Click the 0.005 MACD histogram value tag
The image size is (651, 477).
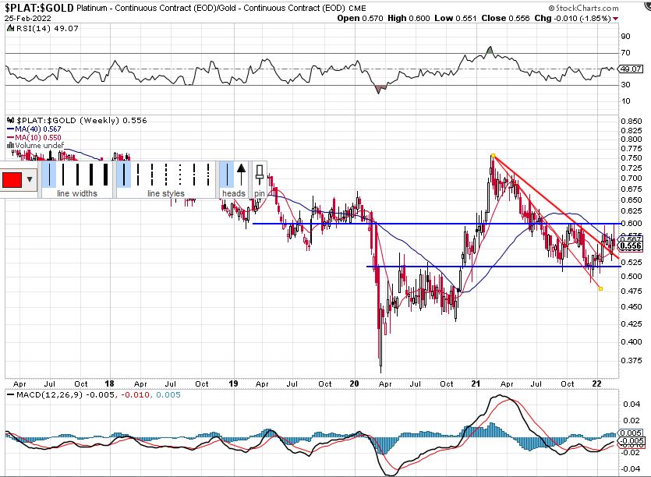coord(631,433)
